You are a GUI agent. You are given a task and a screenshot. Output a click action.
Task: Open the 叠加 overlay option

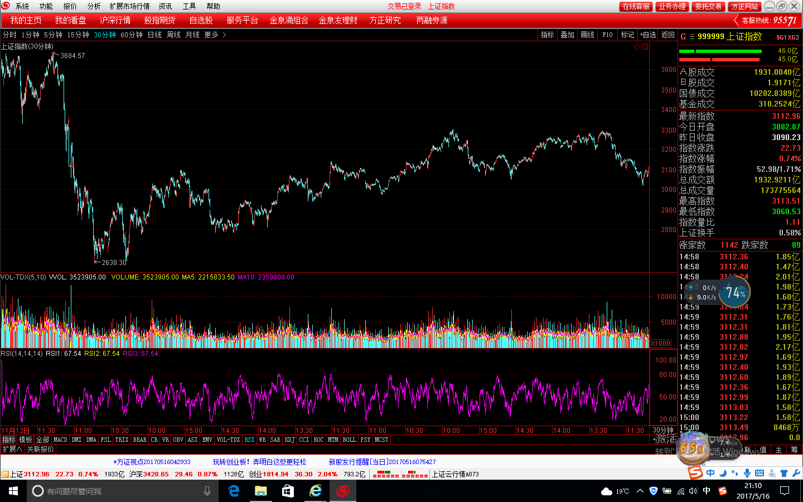click(568, 35)
